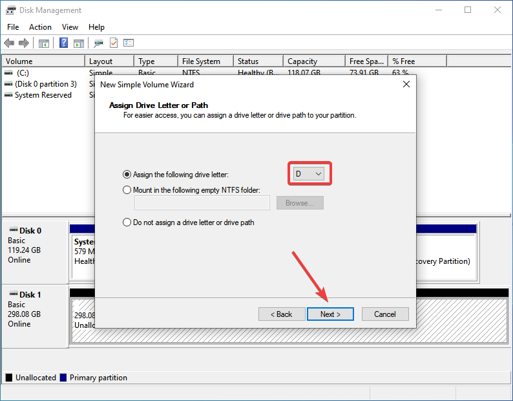The height and width of the screenshot is (401, 513).
Task: Open the drive letter D dropdown
Action: [309, 173]
